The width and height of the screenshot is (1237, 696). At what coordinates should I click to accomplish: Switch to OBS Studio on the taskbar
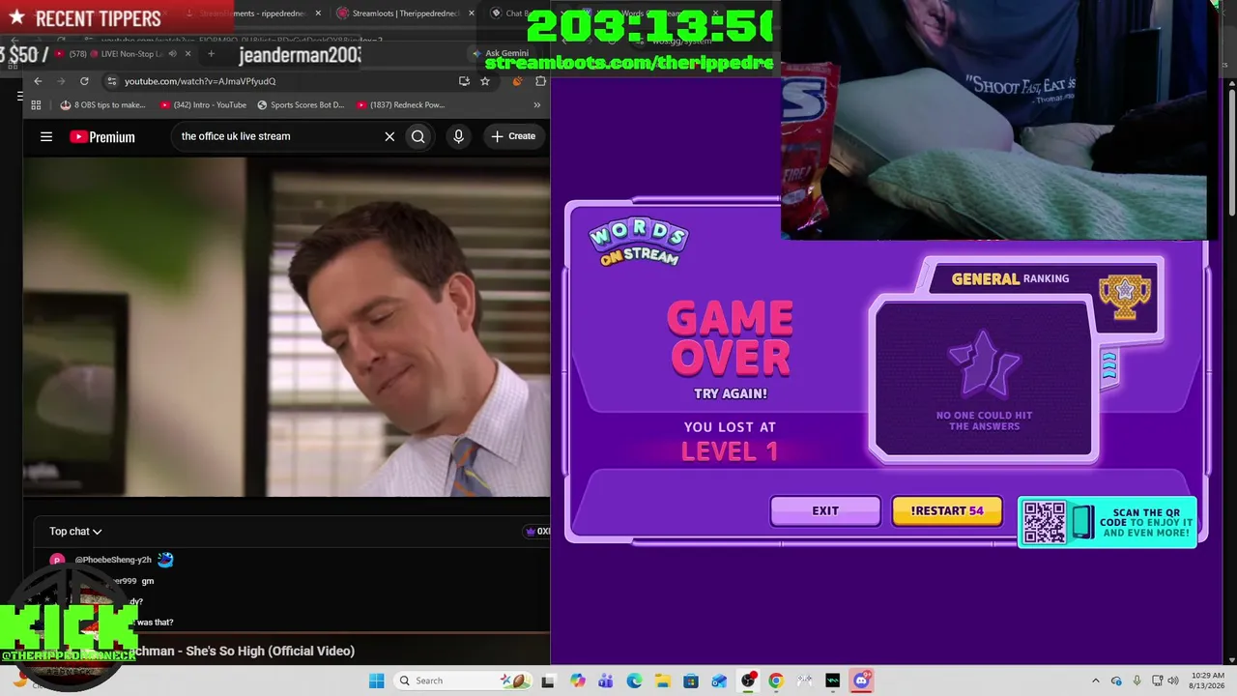click(748, 681)
